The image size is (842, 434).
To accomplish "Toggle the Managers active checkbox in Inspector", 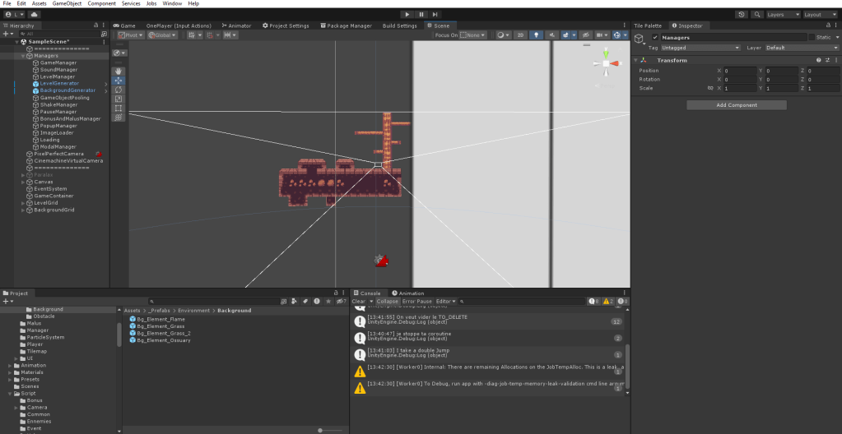I will coord(655,38).
